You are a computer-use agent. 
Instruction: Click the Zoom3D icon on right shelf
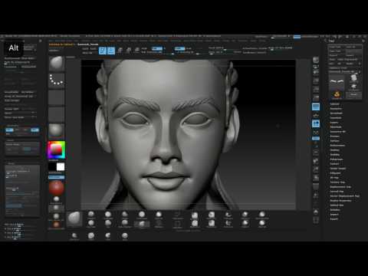[x=316, y=169]
